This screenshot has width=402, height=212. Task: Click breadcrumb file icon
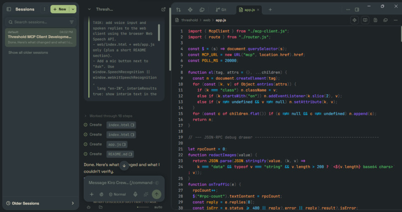coord(177,20)
